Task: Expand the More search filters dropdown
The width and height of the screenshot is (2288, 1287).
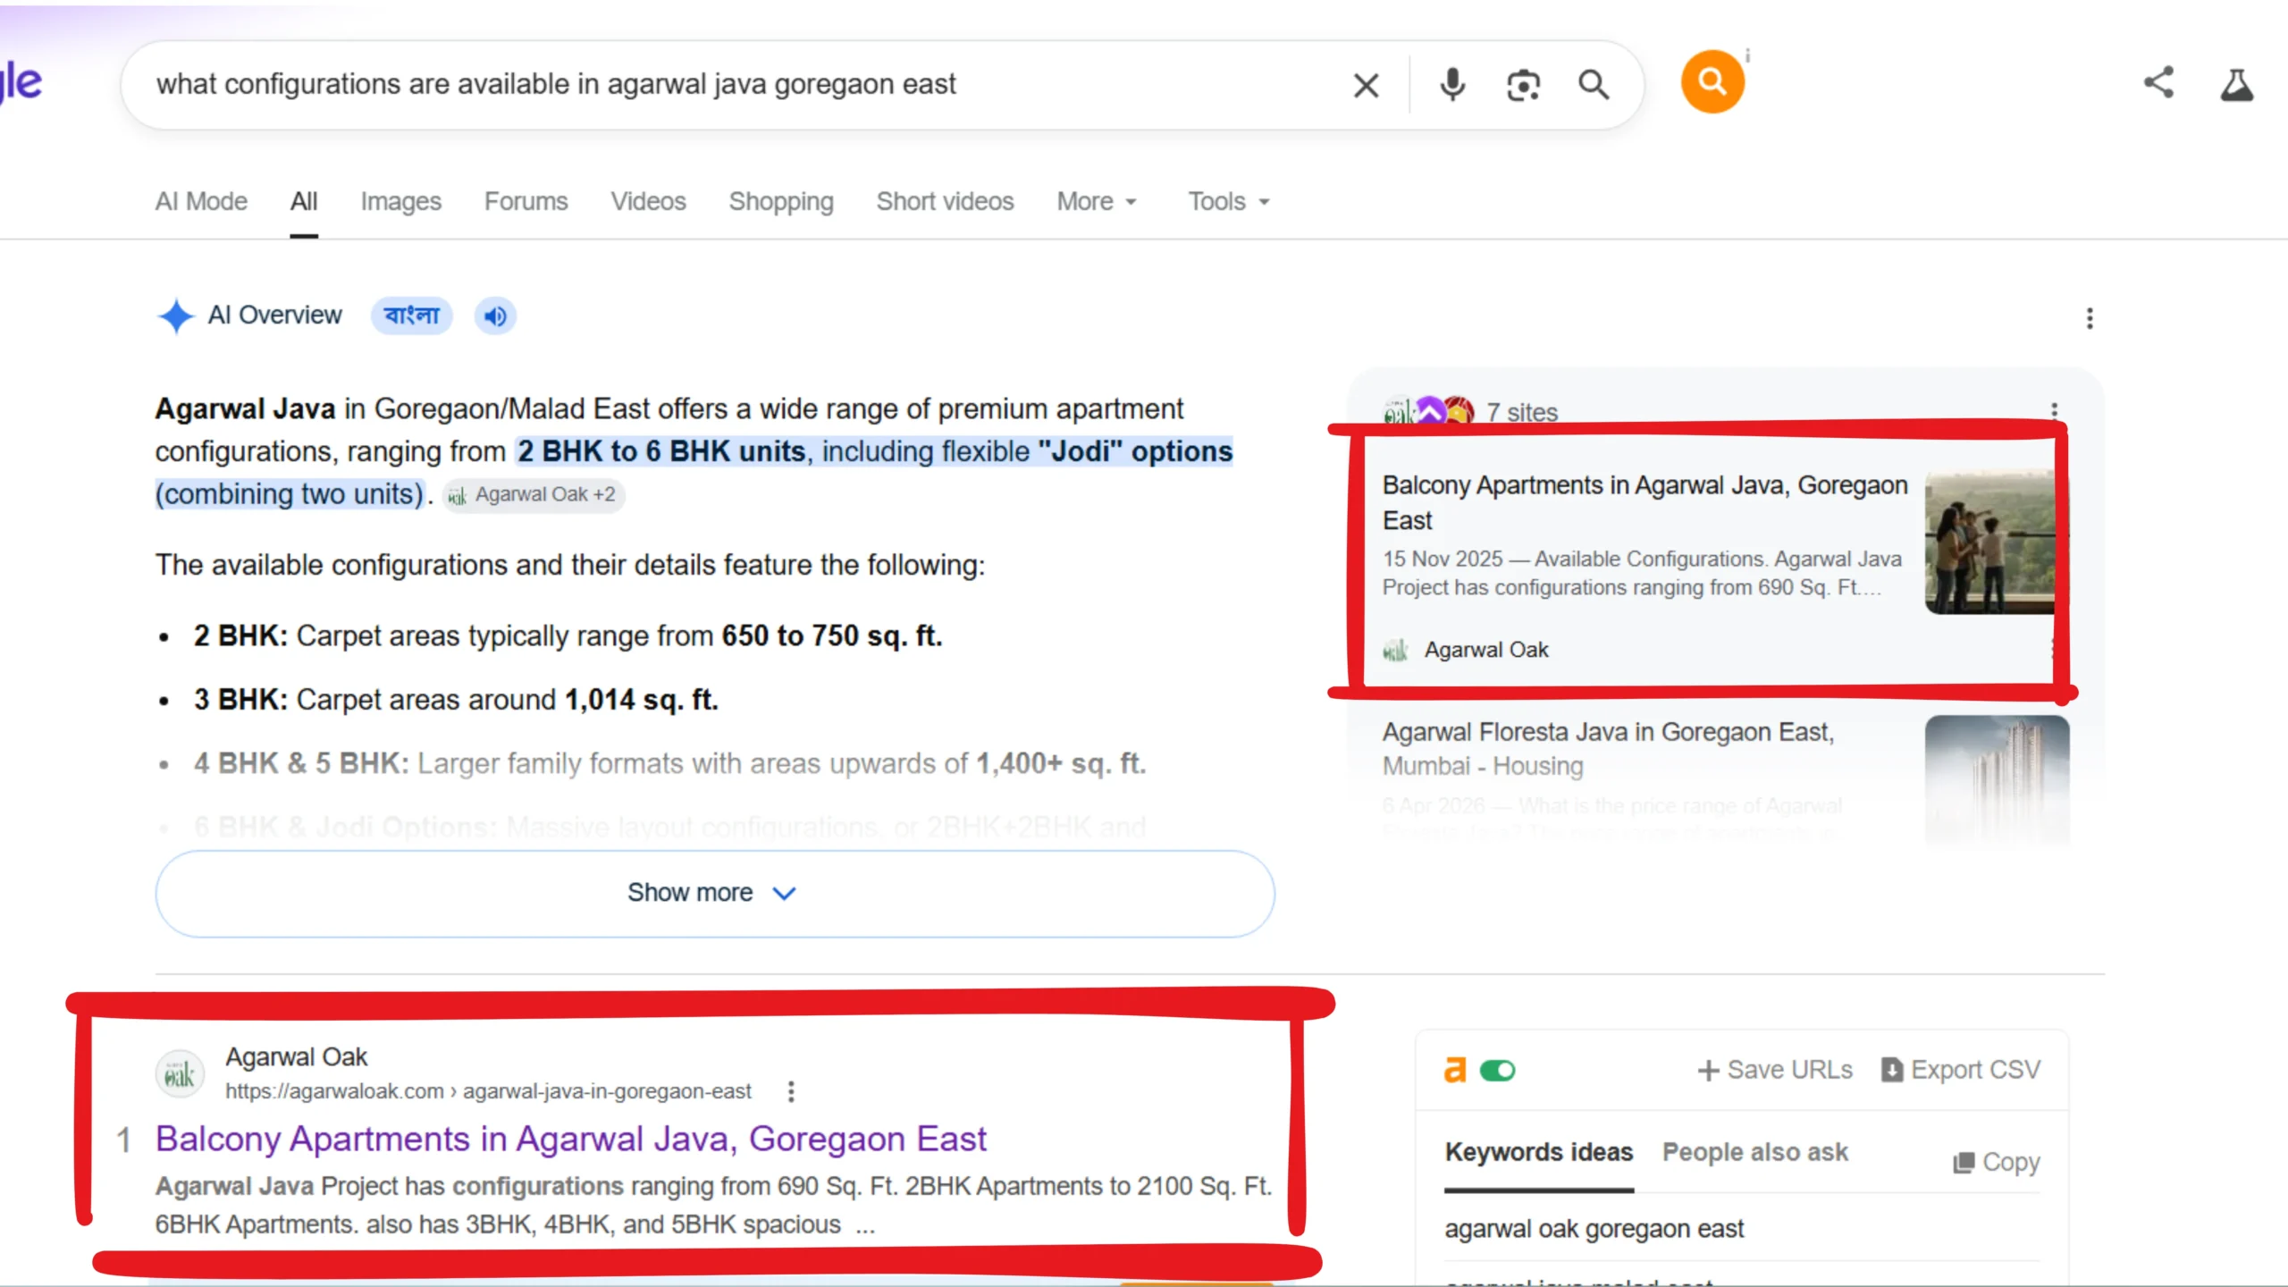Action: 1097,202
